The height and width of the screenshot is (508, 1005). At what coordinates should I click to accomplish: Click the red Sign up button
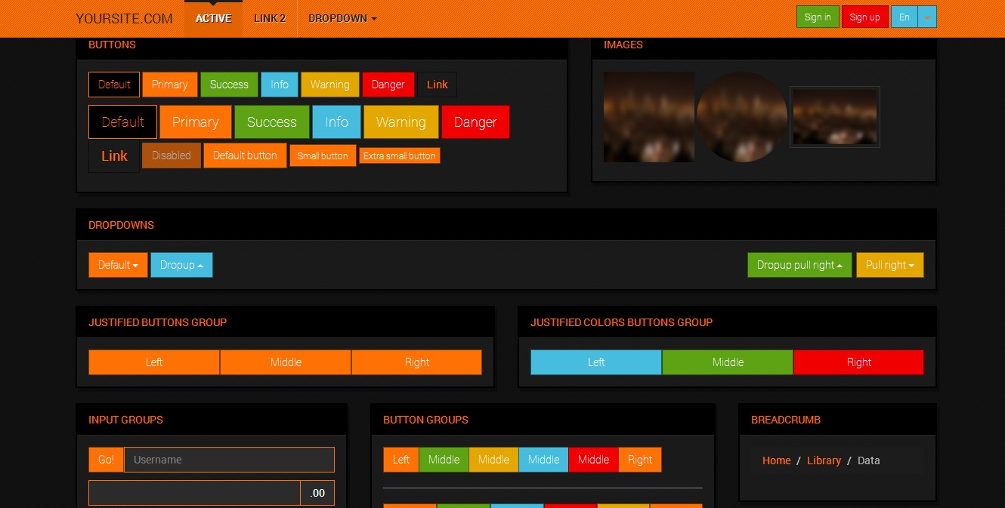(864, 16)
